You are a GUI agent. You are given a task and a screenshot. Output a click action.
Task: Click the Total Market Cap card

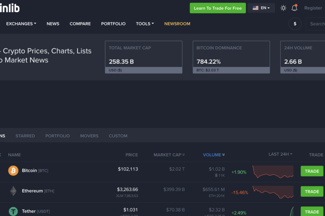[x=144, y=57]
